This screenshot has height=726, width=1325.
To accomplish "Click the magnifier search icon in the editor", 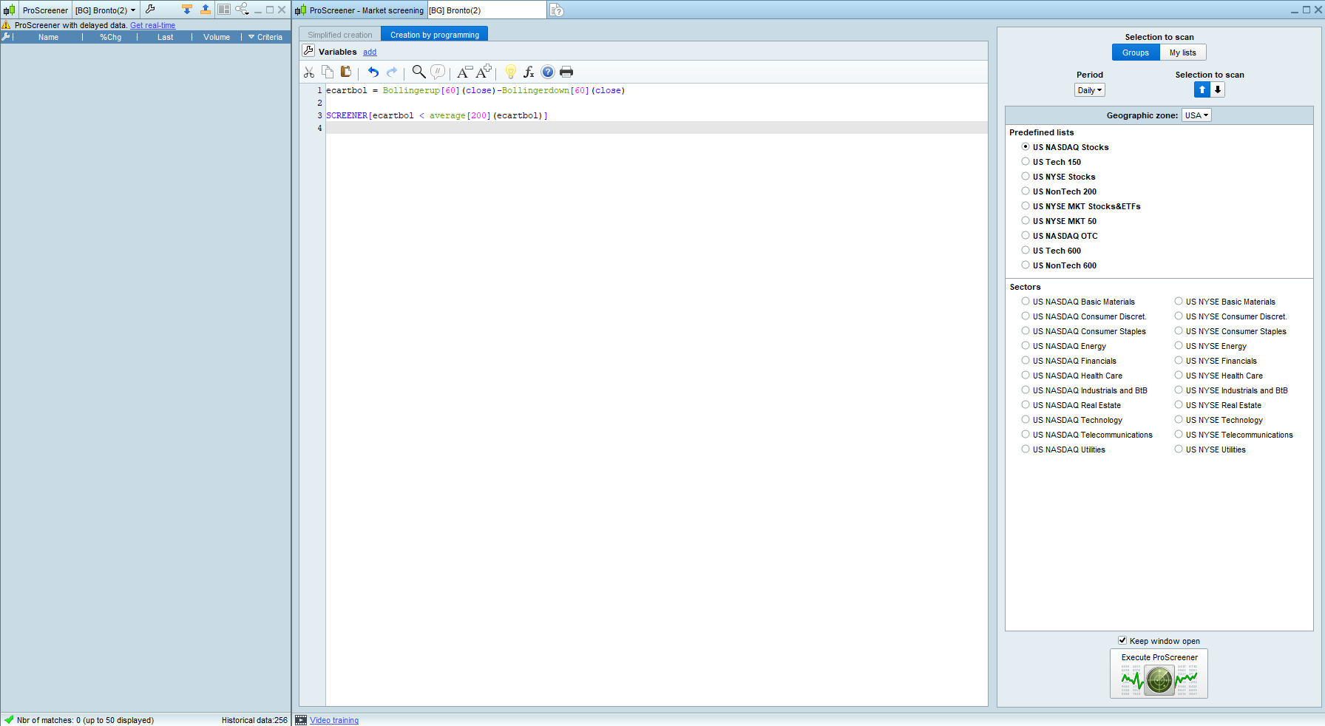I will coord(418,72).
